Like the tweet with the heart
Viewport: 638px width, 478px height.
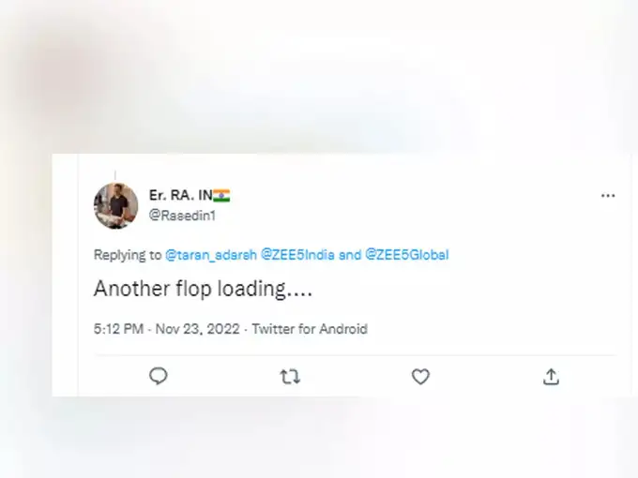(x=420, y=376)
